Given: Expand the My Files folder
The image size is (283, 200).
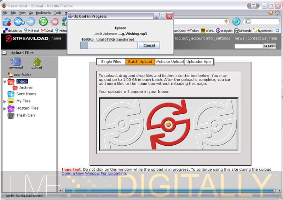Looking at the screenshot, I should (x=5, y=102).
